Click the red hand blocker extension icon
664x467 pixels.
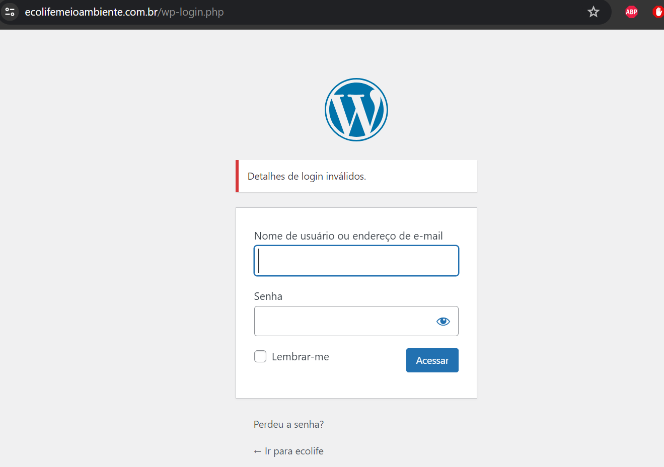657,12
